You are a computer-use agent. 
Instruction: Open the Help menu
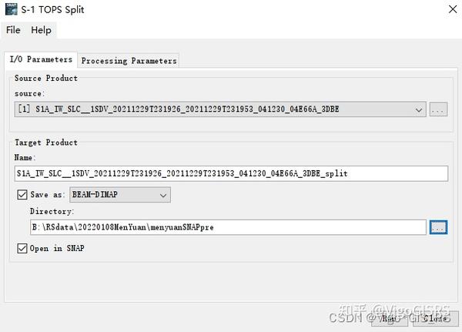[41, 30]
